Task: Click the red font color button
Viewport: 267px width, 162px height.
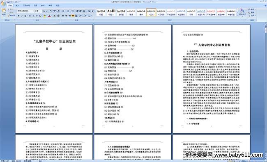Action: [49, 16]
